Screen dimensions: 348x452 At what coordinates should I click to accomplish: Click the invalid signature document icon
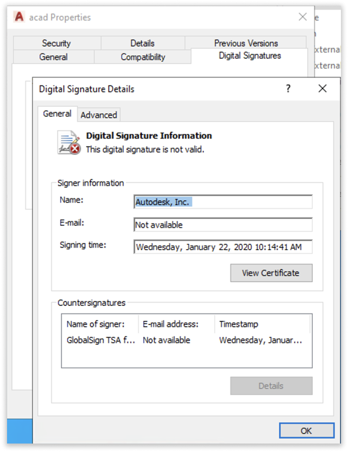[x=69, y=143]
